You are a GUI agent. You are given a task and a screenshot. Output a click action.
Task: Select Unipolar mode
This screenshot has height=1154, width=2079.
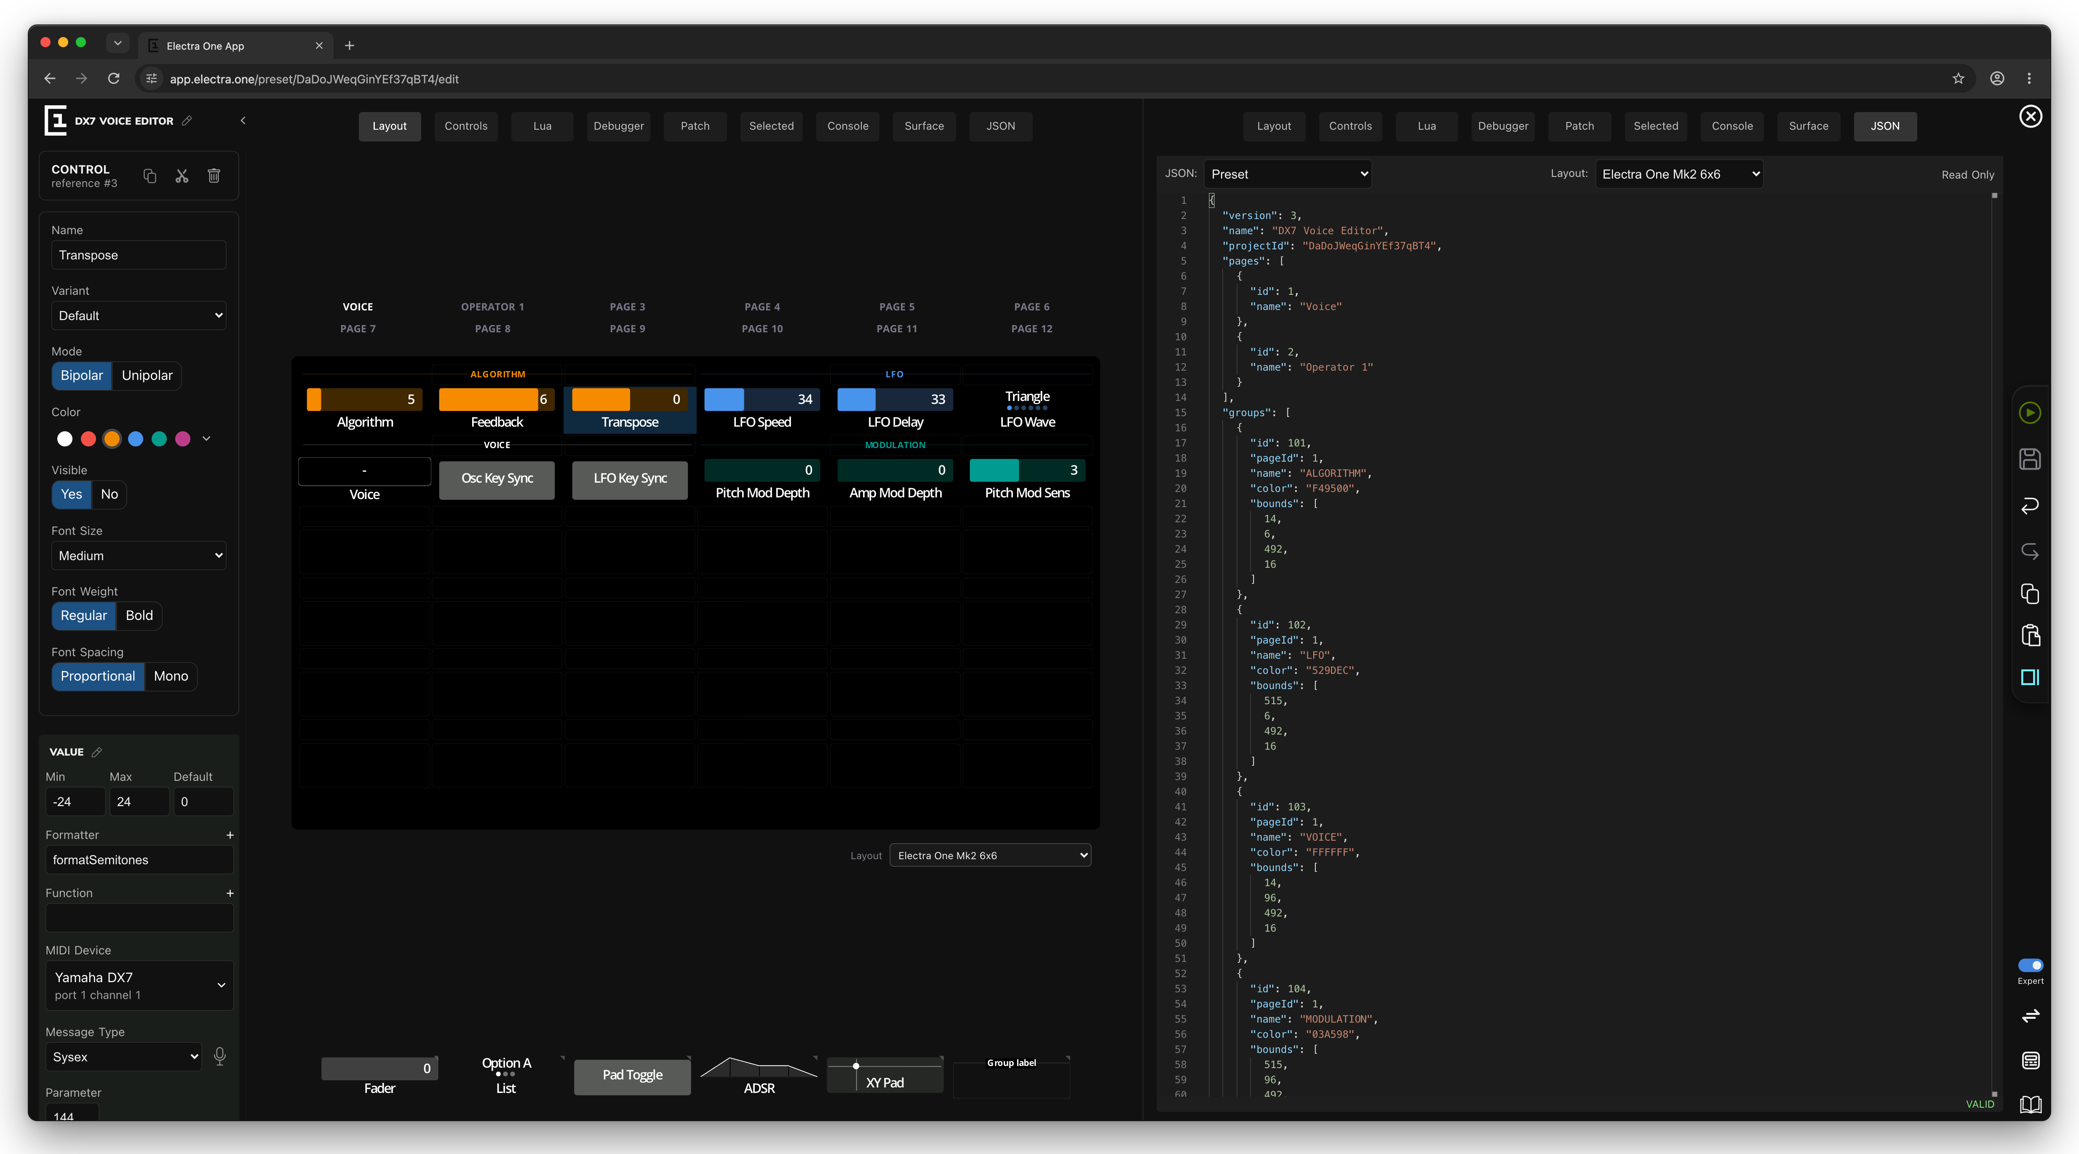(x=147, y=376)
